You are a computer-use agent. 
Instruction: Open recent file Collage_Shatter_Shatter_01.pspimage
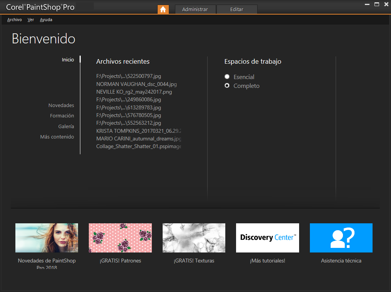pyautogui.click(x=139, y=146)
